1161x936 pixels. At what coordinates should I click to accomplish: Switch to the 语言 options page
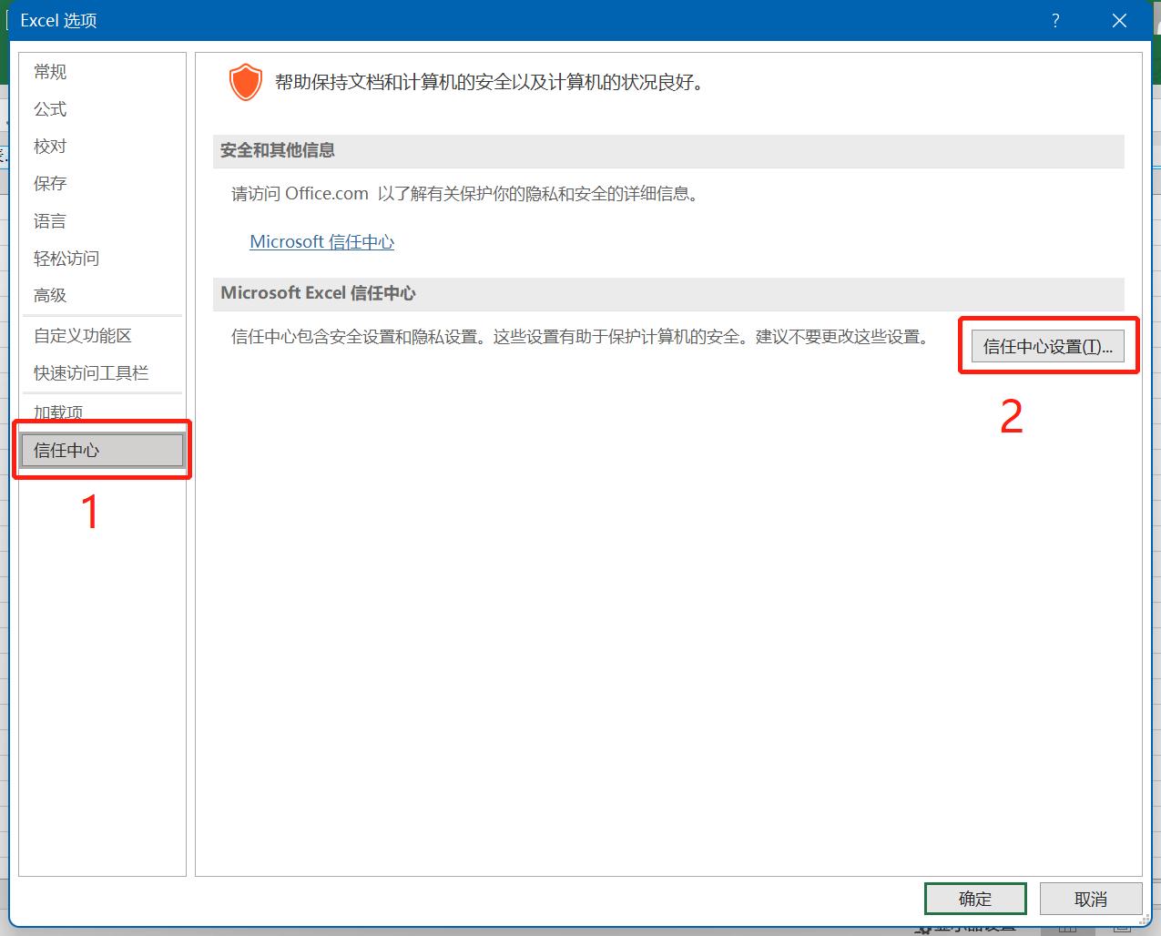coord(49,220)
